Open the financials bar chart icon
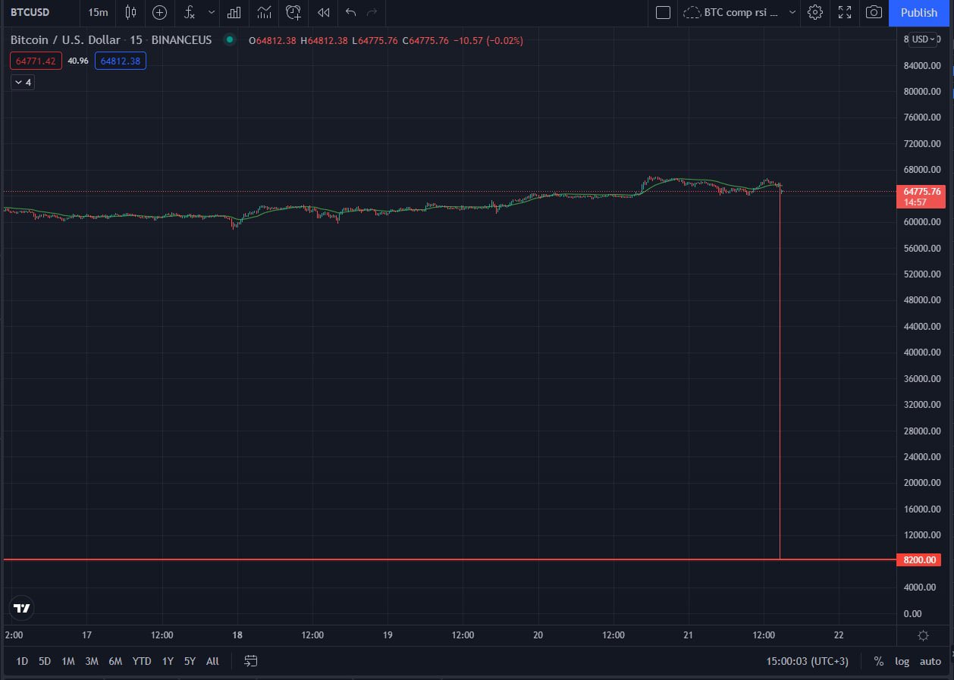Viewport: 954px width, 680px height. (234, 12)
